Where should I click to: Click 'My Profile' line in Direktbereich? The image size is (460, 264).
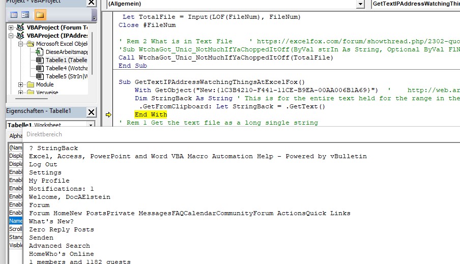coord(49,181)
